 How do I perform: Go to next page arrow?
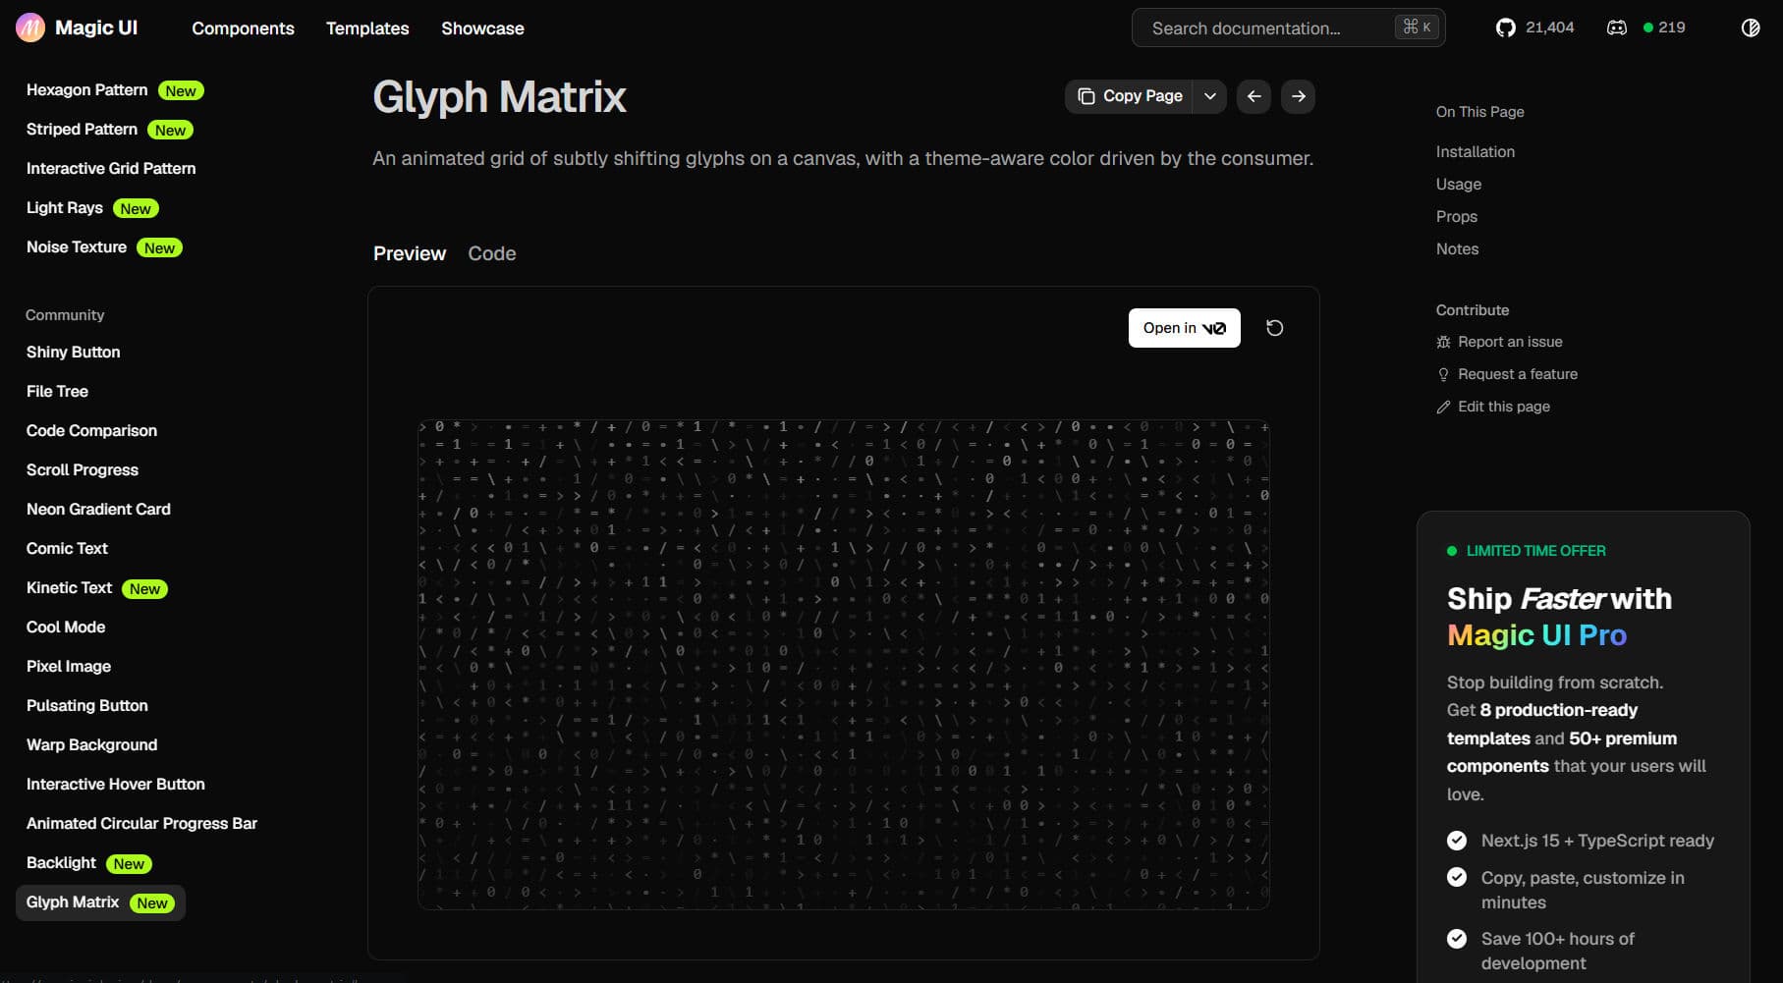tap(1298, 96)
